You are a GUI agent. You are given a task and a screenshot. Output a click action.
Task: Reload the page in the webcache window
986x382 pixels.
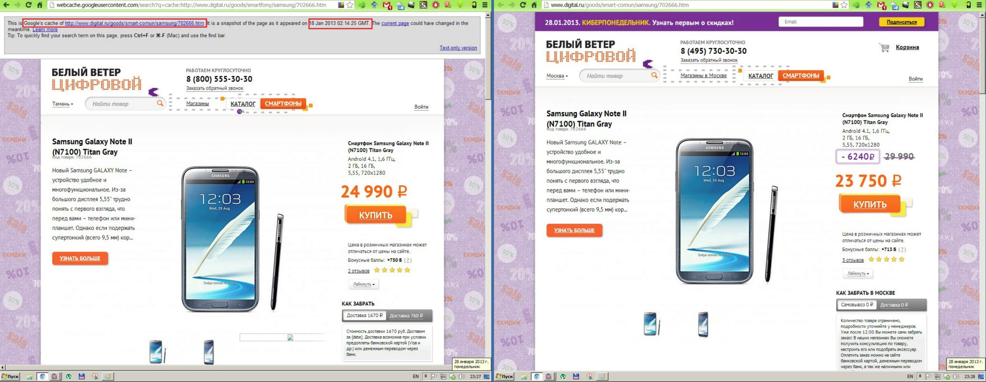28,5
